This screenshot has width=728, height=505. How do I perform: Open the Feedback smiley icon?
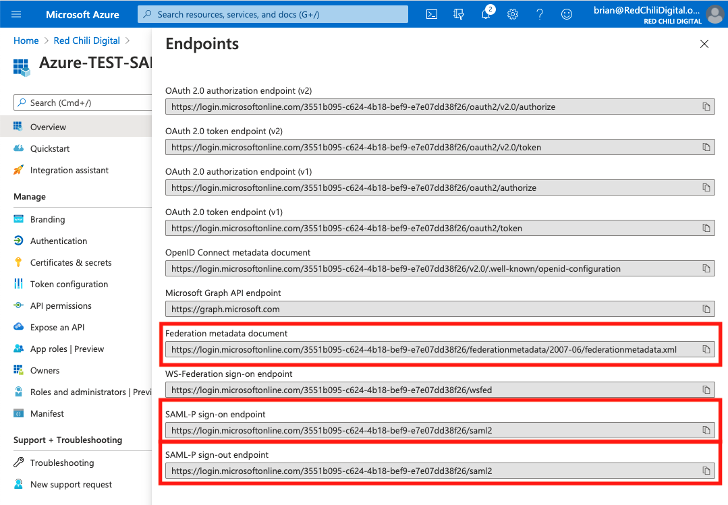pos(567,14)
